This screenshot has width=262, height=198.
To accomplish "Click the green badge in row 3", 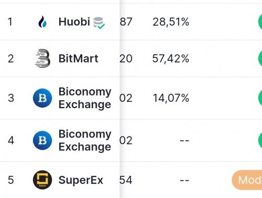I will tap(260, 98).
